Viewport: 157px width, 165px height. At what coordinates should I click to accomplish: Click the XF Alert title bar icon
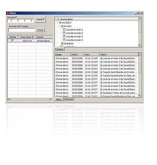pyautogui.click(x=8, y=13)
